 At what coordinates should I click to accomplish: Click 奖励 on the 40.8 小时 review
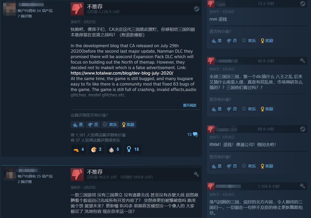[x=267, y=109]
